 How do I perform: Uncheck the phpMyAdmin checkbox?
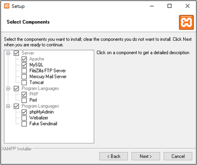(24, 112)
